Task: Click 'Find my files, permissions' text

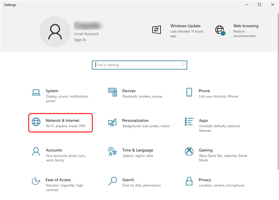Action: tap(142, 185)
